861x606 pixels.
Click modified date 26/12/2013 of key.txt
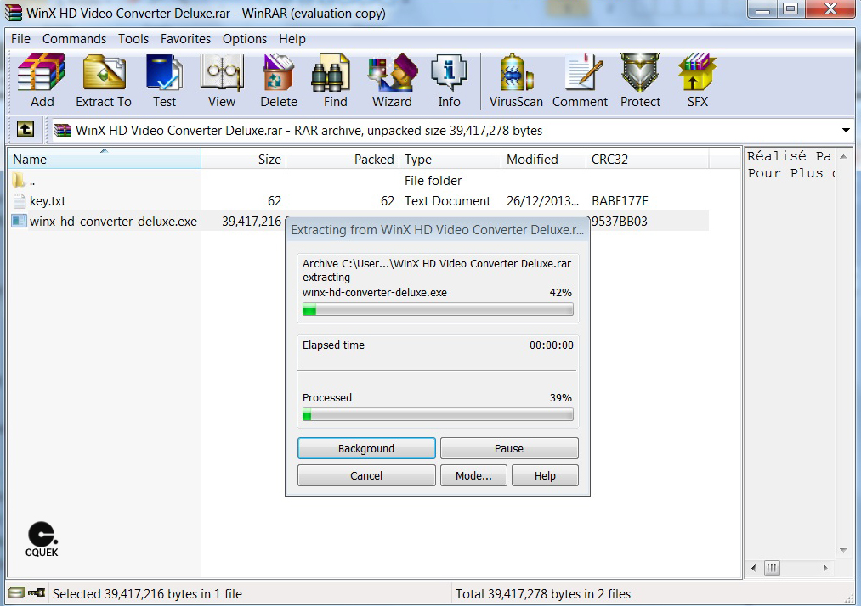point(542,201)
